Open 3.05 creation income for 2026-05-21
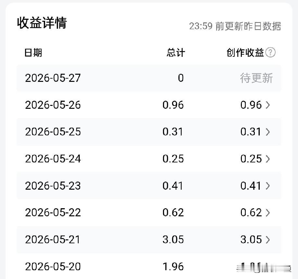298x279 pixels. [x=251, y=240]
